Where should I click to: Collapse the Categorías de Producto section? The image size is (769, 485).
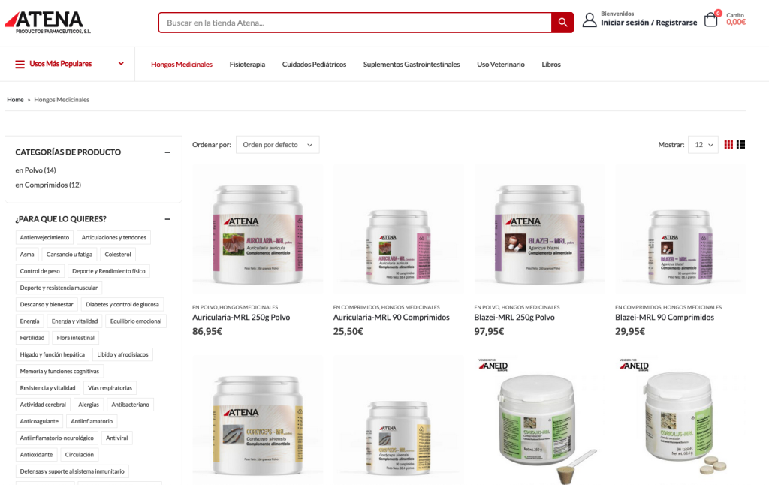(x=167, y=152)
